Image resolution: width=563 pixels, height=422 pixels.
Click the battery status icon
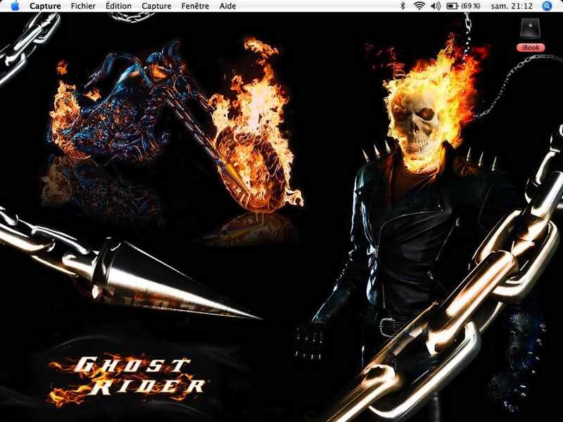click(x=453, y=6)
